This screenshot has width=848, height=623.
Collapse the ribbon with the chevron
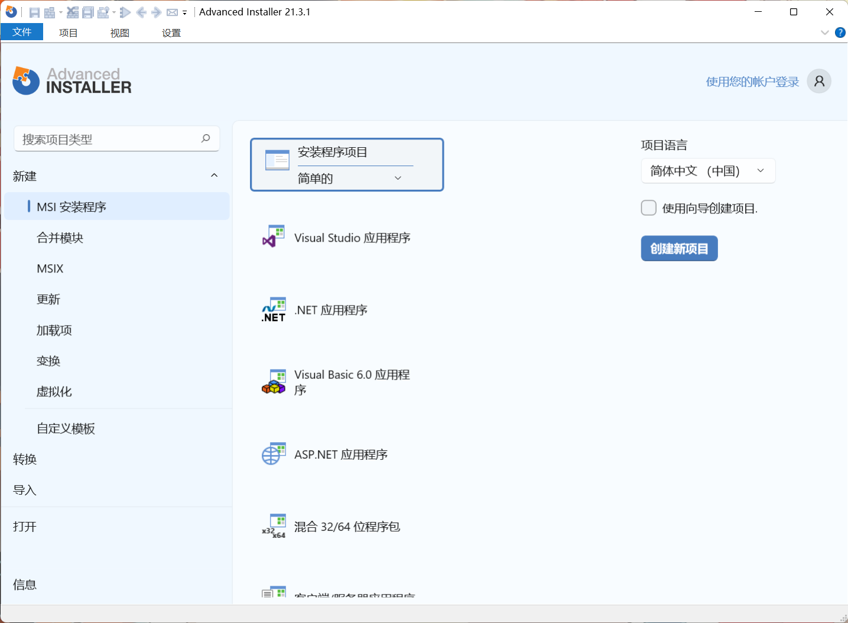825,33
